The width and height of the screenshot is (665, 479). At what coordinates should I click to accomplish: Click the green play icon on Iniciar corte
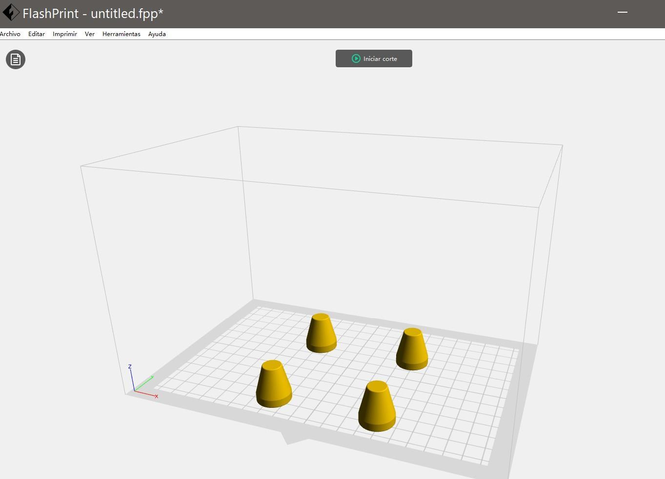[356, 58]
